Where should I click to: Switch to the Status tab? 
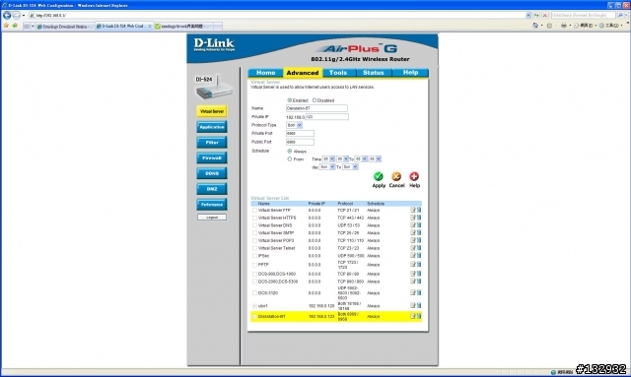[x=374, y=73]
